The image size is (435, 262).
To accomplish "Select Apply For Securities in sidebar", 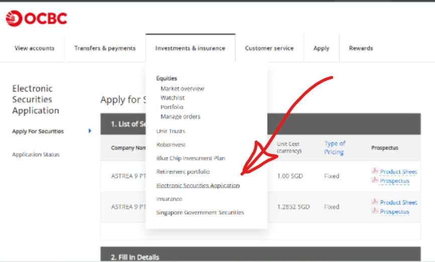I will (38, 132).
